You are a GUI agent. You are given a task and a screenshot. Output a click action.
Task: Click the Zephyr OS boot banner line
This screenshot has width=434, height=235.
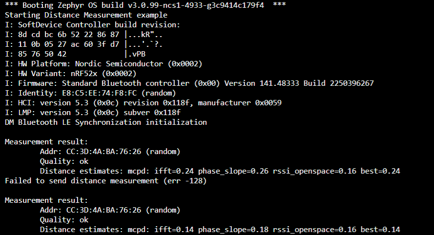145,5
